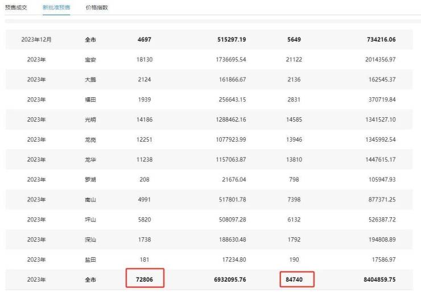The height and width of the screenshot is (293, 421).
Task: Click the value 17234.80
Action: [234, 259]
